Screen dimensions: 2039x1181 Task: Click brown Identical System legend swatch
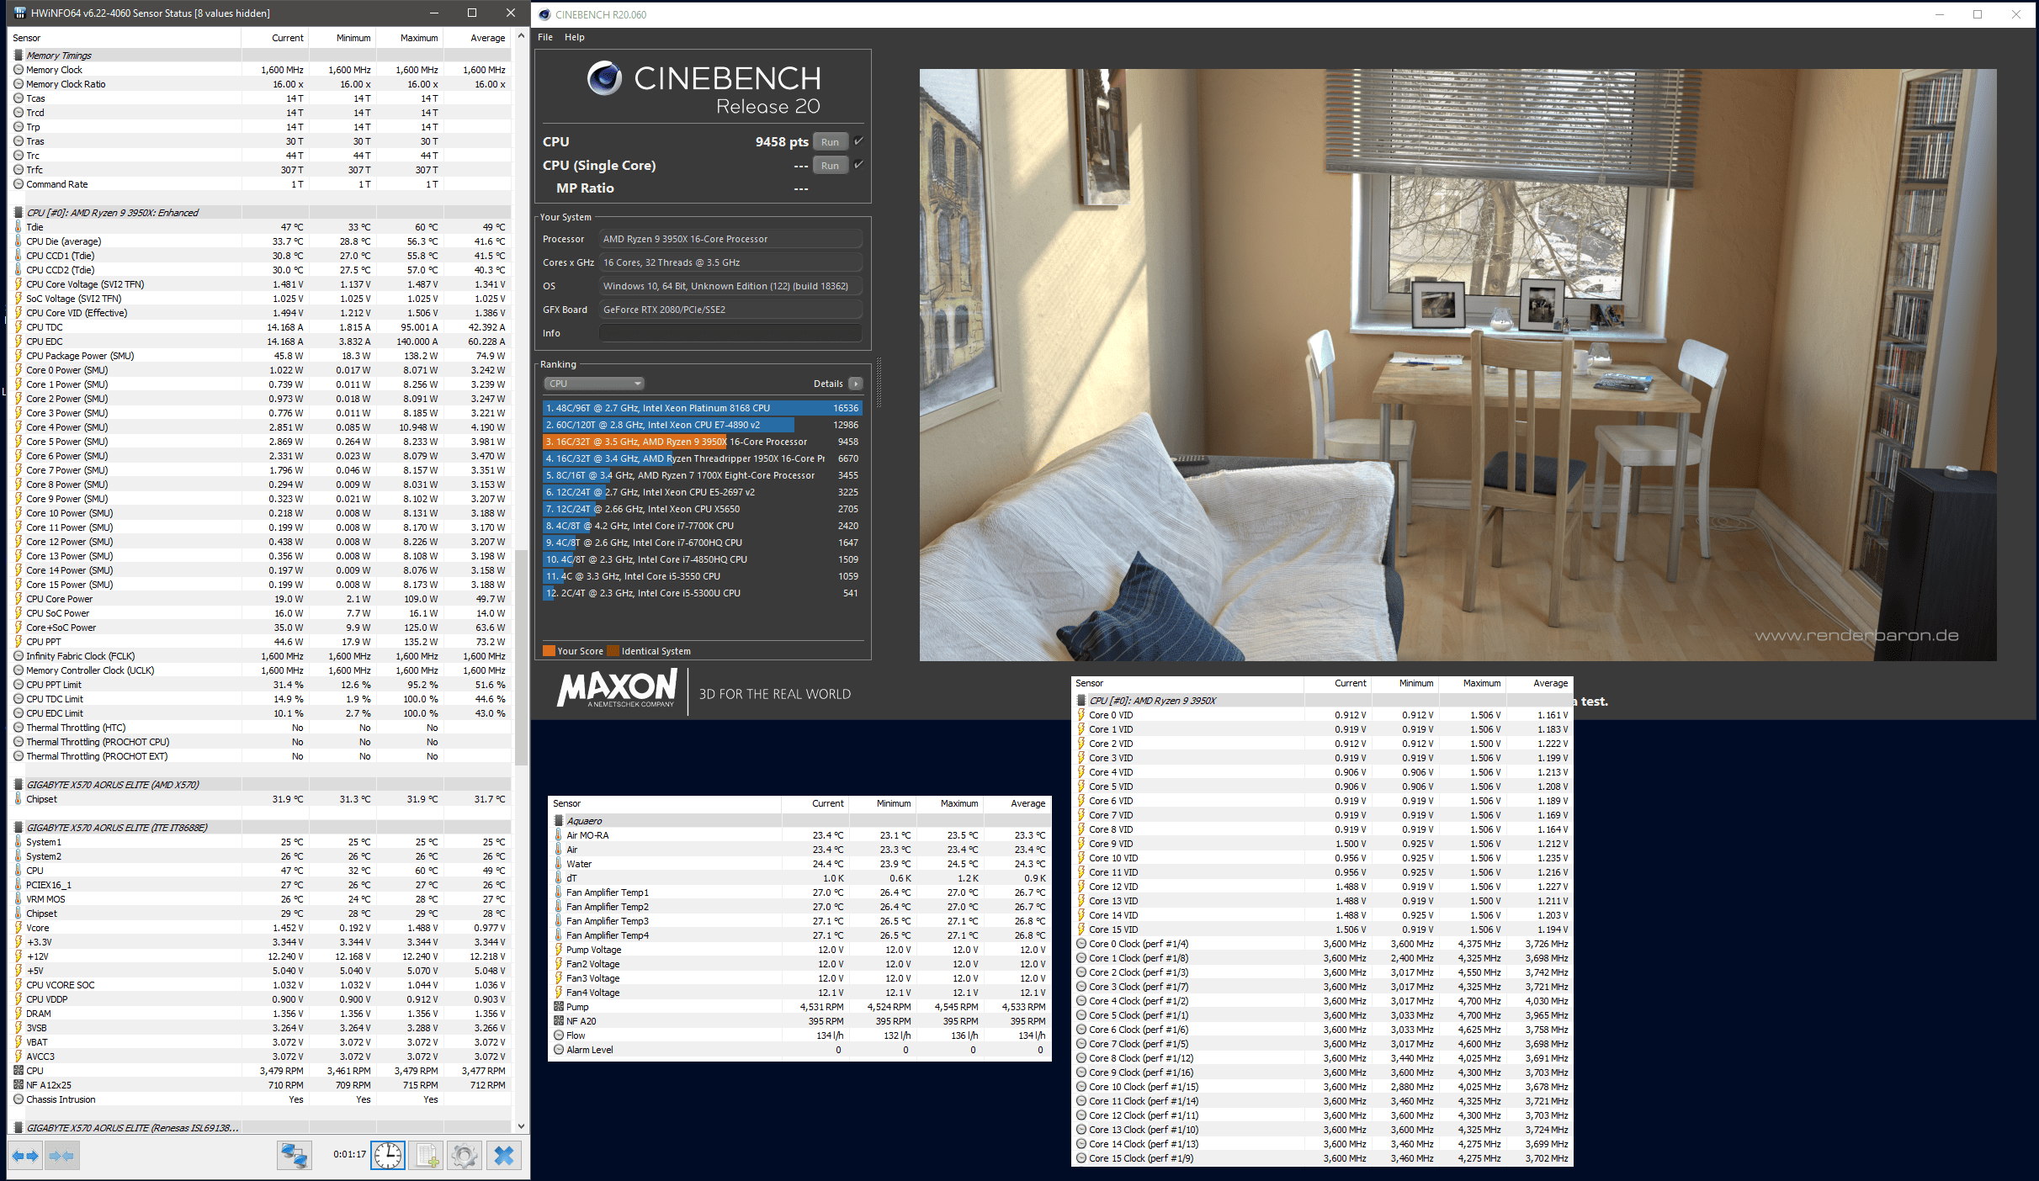click(x=613, y=650)
